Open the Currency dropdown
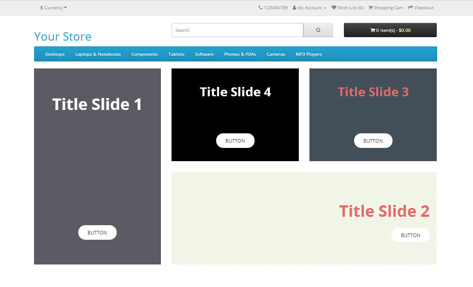This screenshot has height=287, width=473. click(53, 8)
